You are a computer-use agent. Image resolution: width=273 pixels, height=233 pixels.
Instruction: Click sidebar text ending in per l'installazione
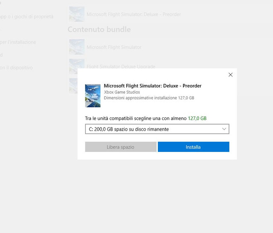point(18,42)
